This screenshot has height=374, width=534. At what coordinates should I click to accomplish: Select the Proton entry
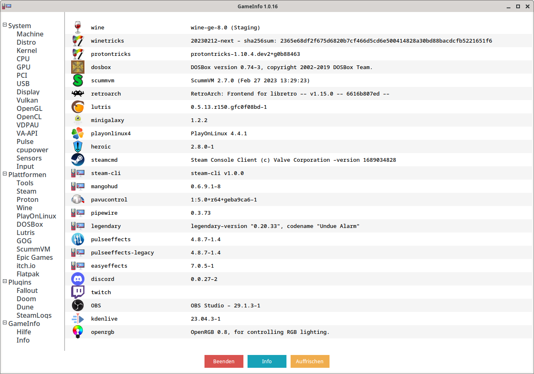[x=27, y=199]
